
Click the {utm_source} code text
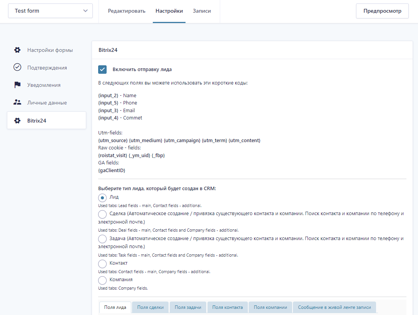coord(113,141)
